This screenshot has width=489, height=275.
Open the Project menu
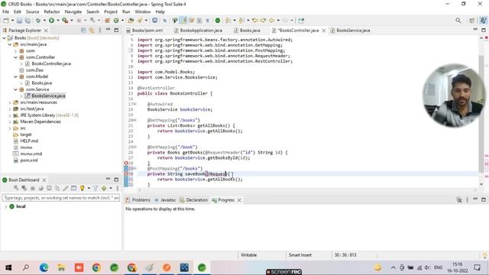(111, 11)
